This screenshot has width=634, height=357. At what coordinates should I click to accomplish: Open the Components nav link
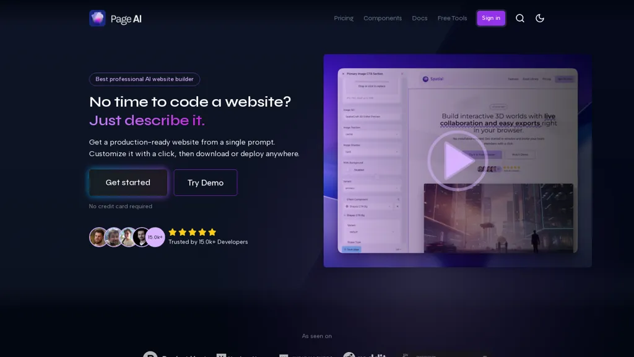(x=383, y=18)
